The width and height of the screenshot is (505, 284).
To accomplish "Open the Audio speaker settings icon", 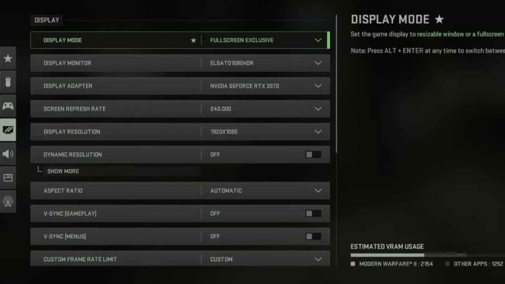I will (x=8, y=154).
